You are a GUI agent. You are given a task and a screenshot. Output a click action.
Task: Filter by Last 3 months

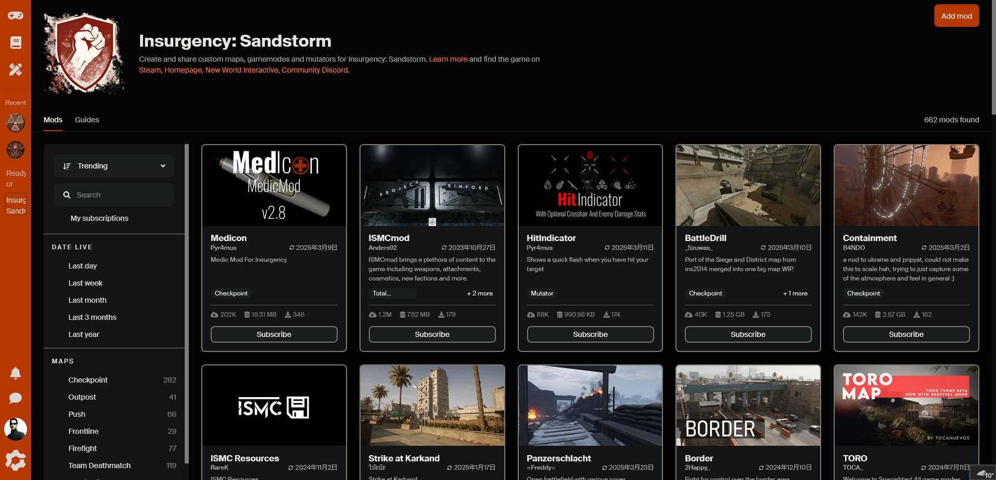92,317
